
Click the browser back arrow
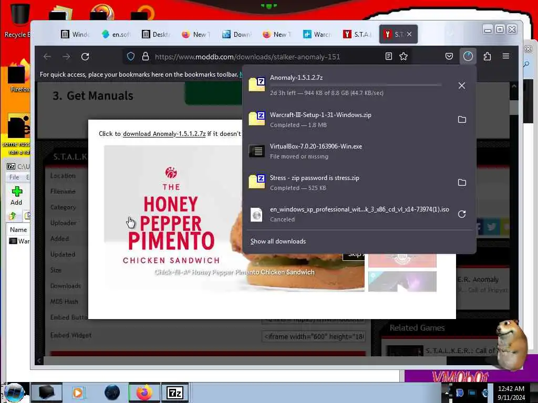point(47,57)
